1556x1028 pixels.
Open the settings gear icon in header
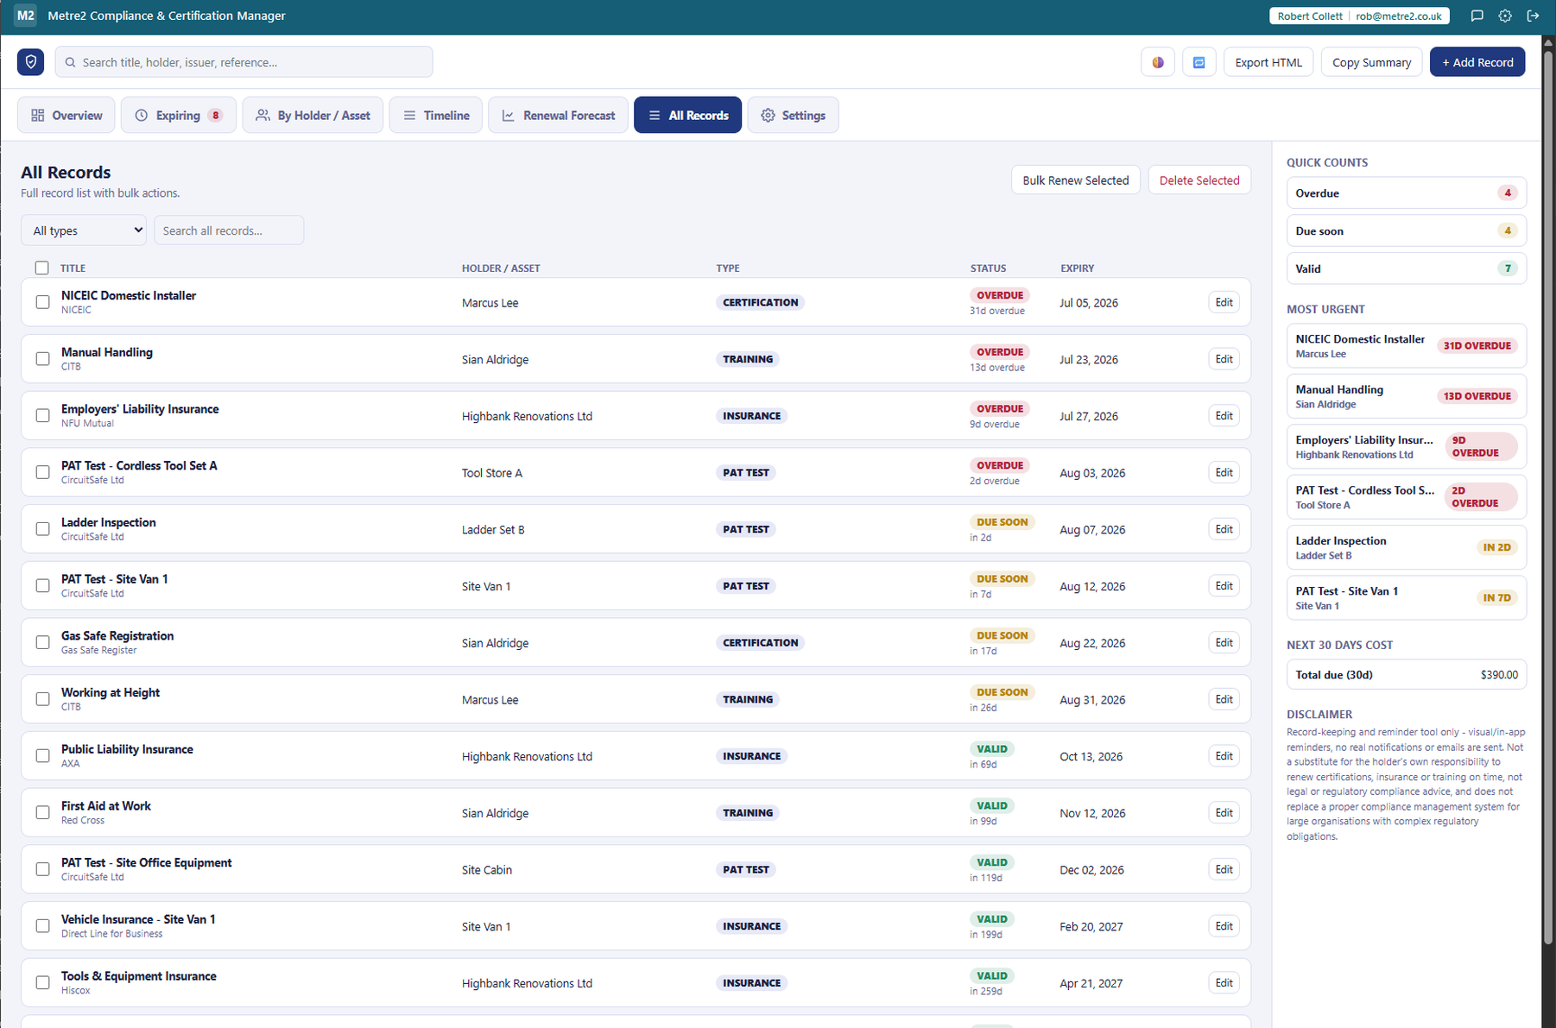point(1505,16)
